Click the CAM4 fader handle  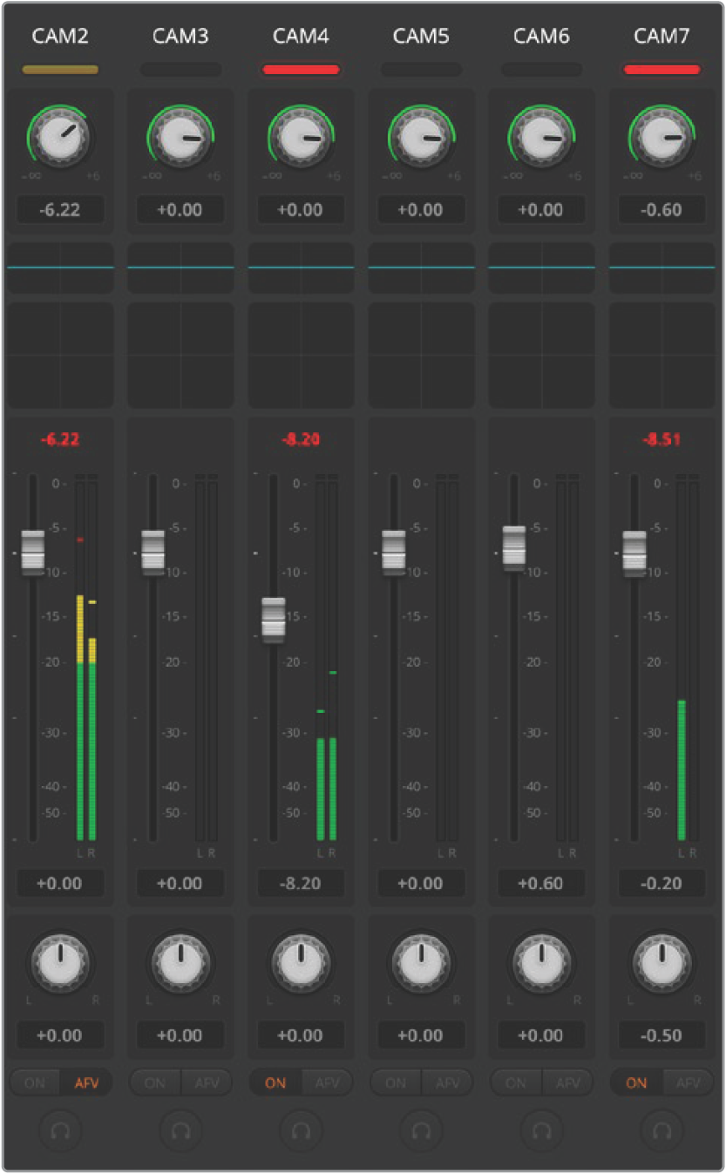(274, 618)
